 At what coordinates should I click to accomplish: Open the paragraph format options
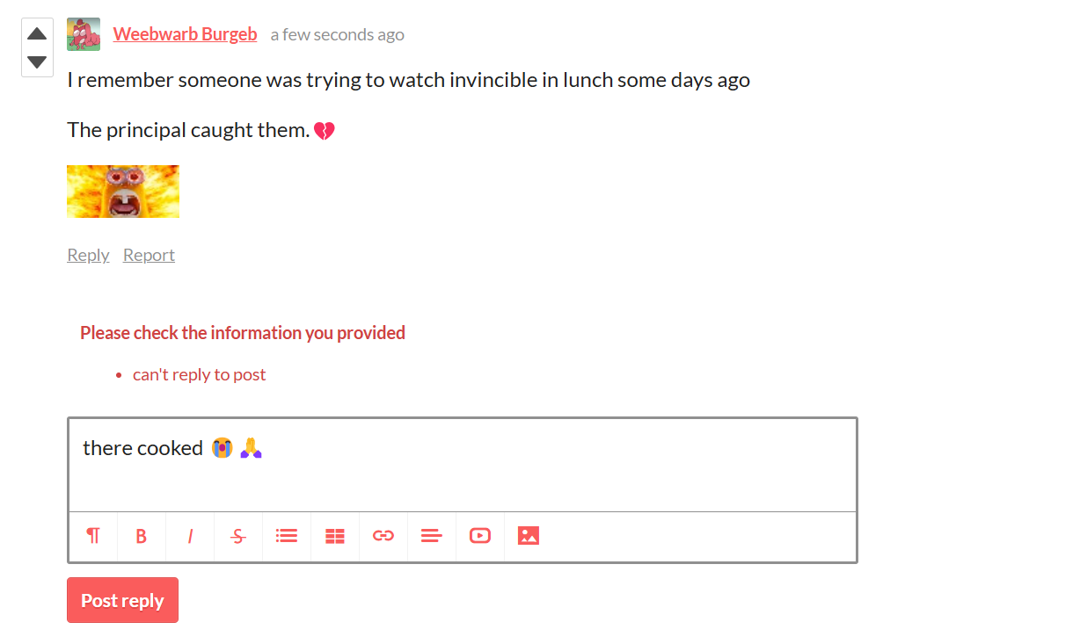click(x=93, y=536)
